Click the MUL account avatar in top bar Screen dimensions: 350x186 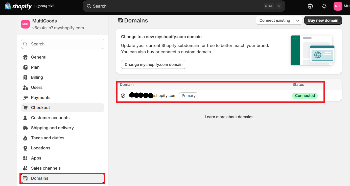pos(338,6)
